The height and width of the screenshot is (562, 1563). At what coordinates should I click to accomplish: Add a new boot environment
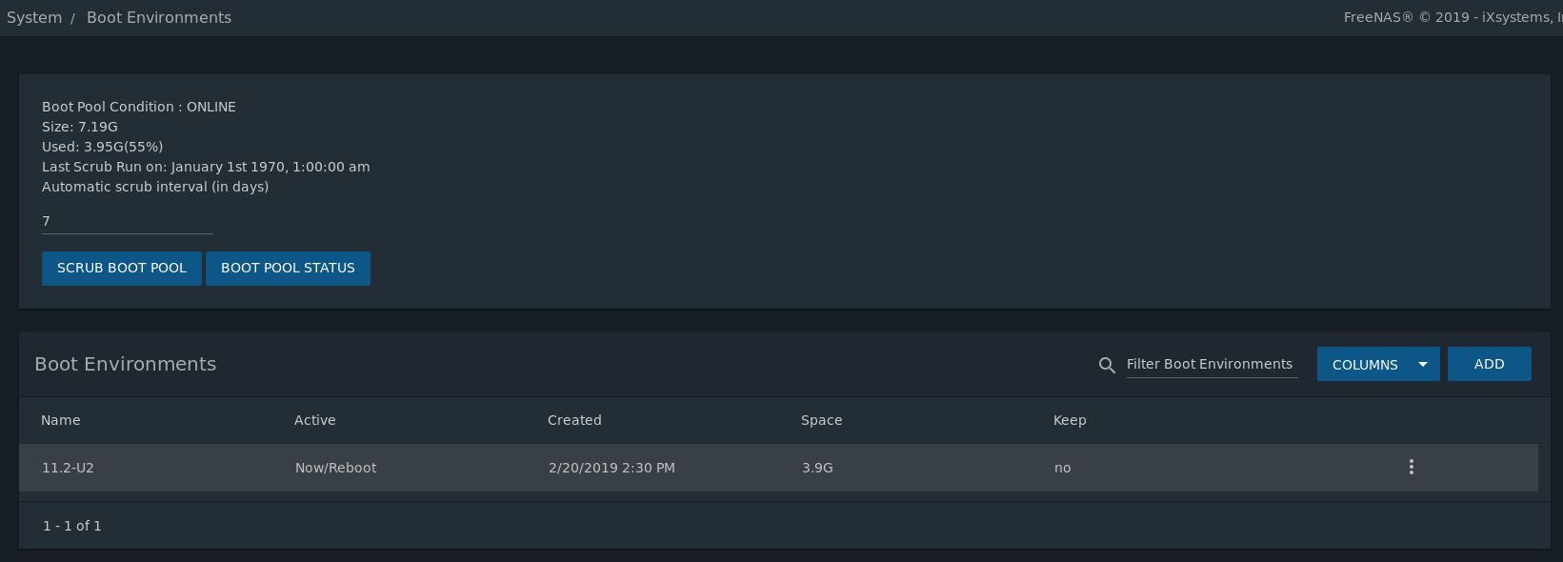pyautogui.click(x=1490, y=364)
